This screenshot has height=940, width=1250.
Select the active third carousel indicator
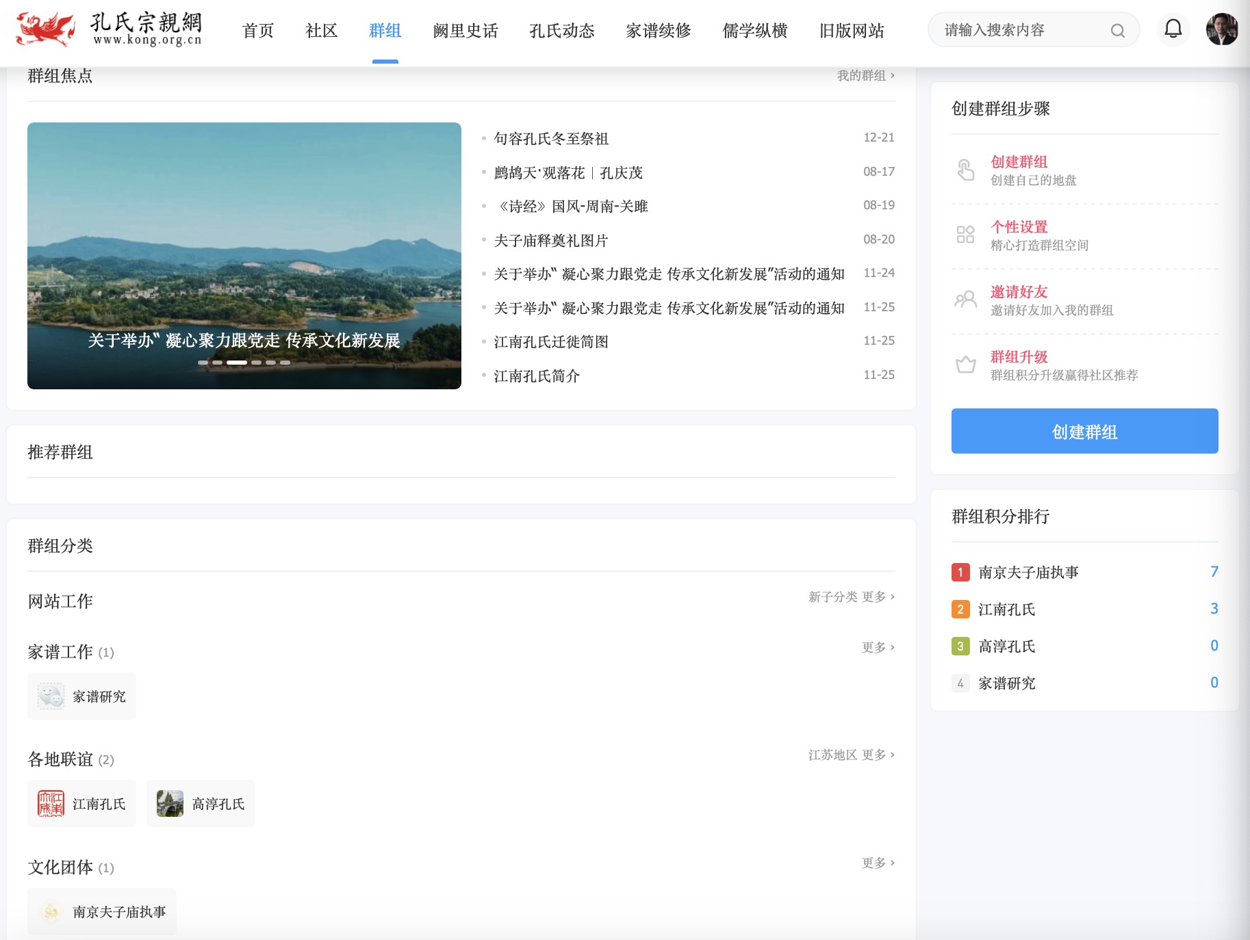pos(237,363)
